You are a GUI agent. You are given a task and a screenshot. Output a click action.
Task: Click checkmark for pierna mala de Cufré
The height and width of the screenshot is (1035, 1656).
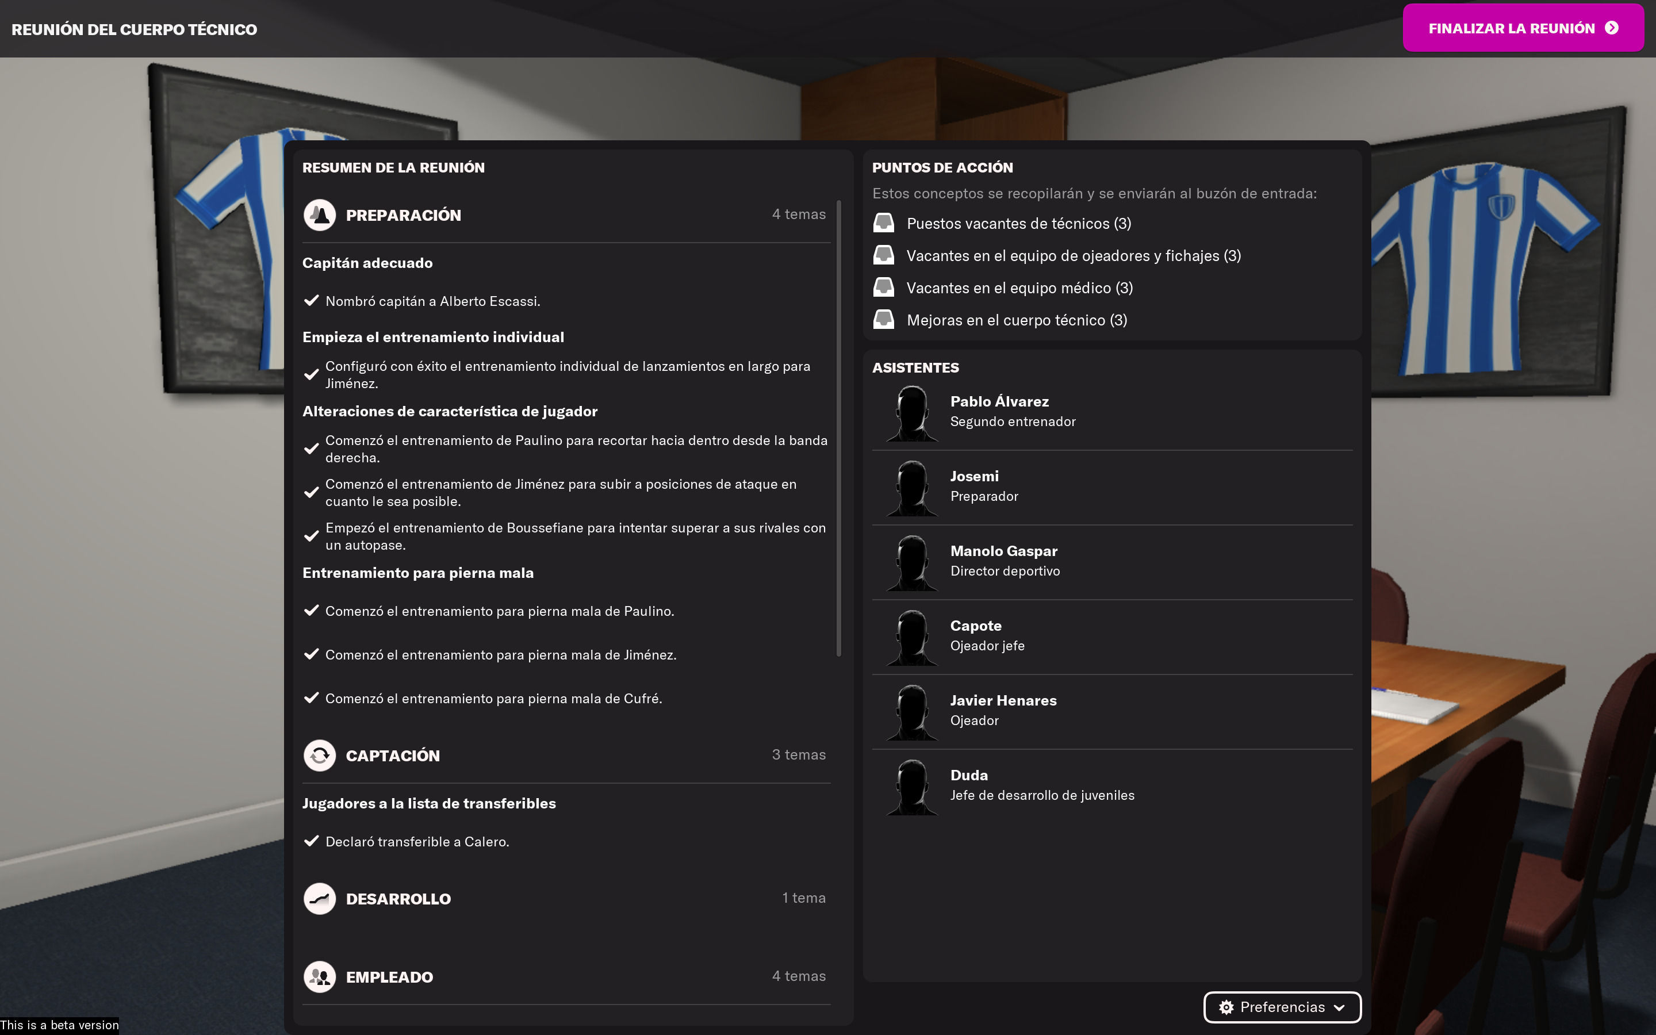311,698
